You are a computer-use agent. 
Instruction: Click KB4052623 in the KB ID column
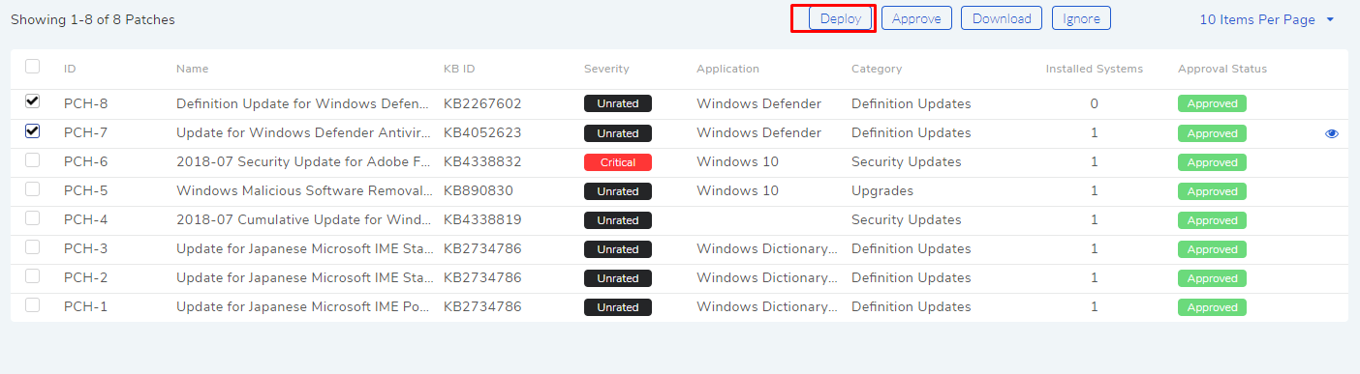(x=482, y=132)
